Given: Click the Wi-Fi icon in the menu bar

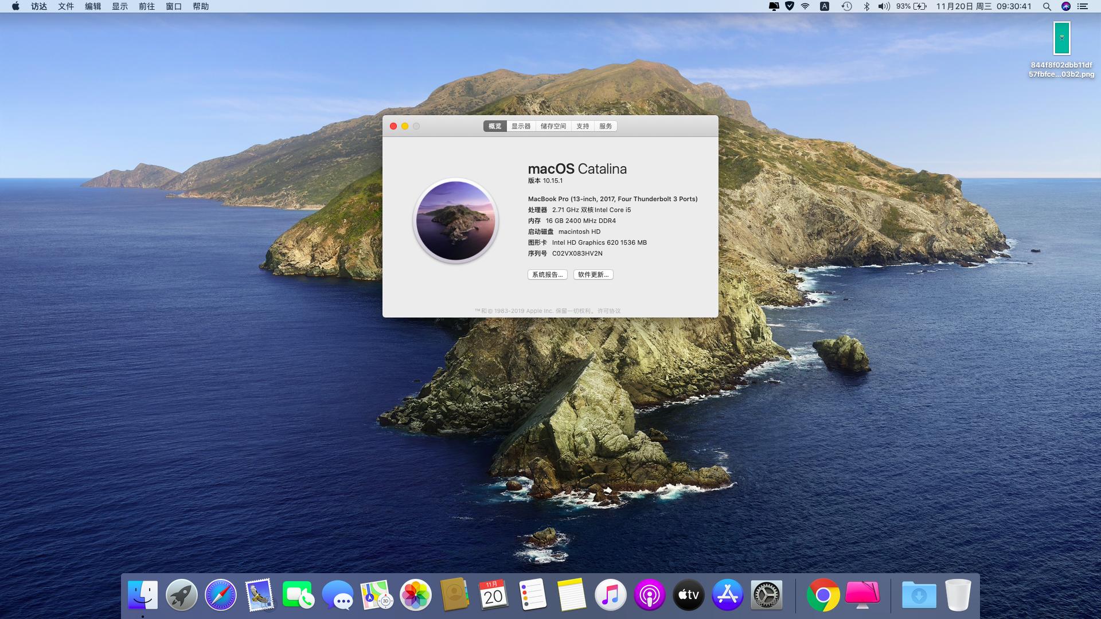Looking at the screenshot, I should (806, 7).
